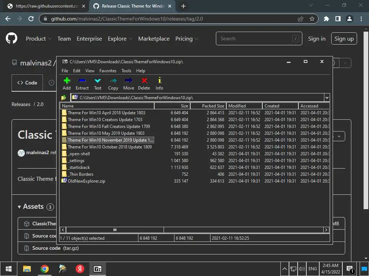Click the Move toolbar icon
Image resolution: width=369 pixels, height=276 pixels.
pos(129,83)
